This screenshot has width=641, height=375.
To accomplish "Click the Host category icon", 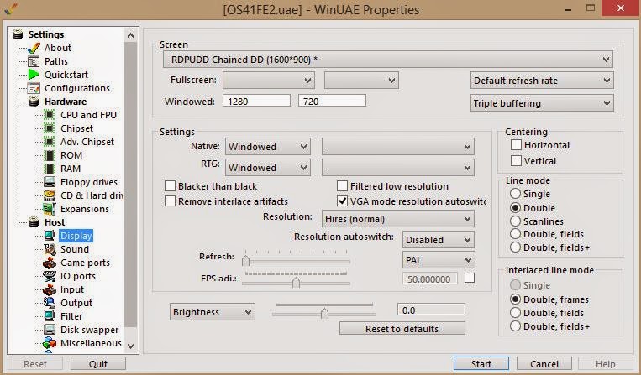I will [x=34, y=222].
